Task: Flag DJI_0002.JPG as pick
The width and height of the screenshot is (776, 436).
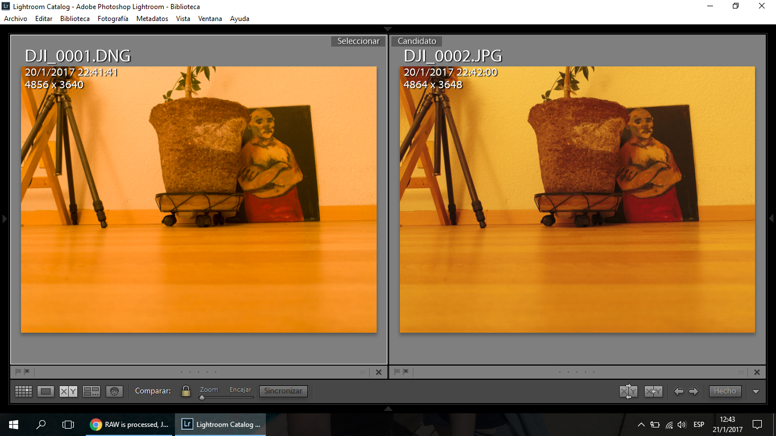Action: click(397, 372)
